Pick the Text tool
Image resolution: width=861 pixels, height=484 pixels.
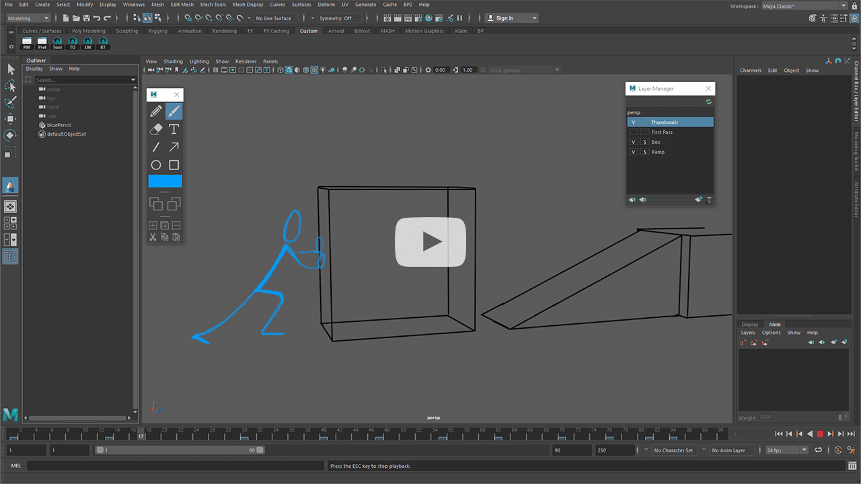[174, 129]
